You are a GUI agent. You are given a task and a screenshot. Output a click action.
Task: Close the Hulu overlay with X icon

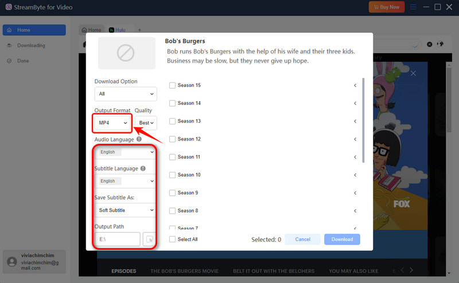[413, 73]
